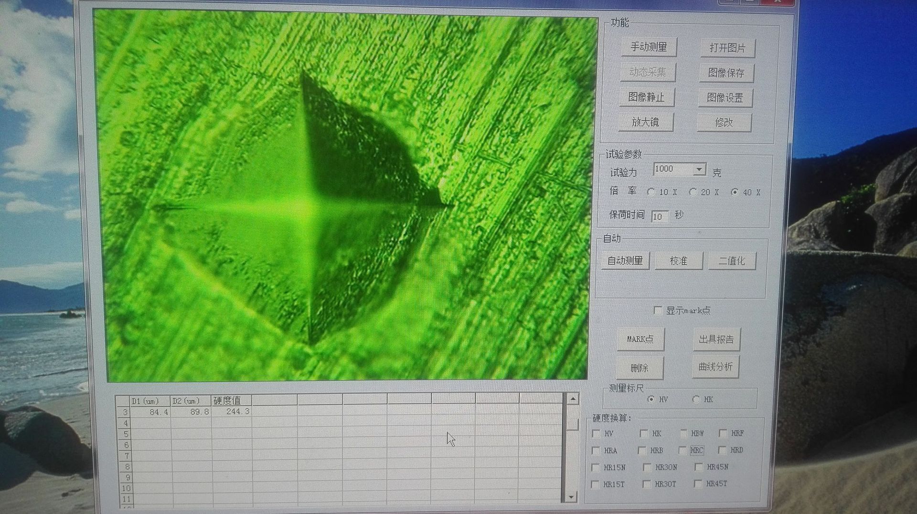Enable the 显示mark点 checkbox
The image size is (917, 514).
pos(657,310)
